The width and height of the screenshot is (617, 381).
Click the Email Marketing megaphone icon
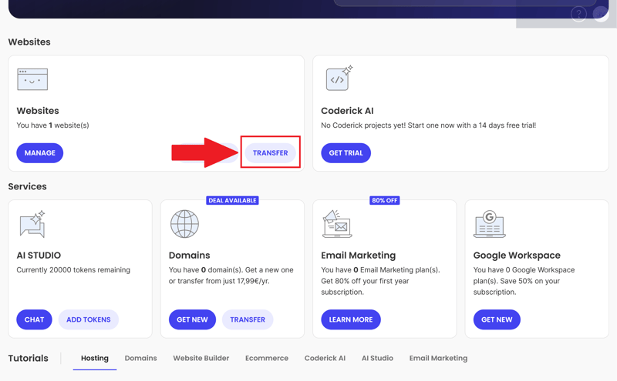point(337,224)
